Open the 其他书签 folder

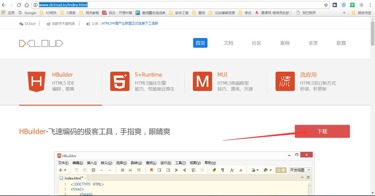(361, 13)
